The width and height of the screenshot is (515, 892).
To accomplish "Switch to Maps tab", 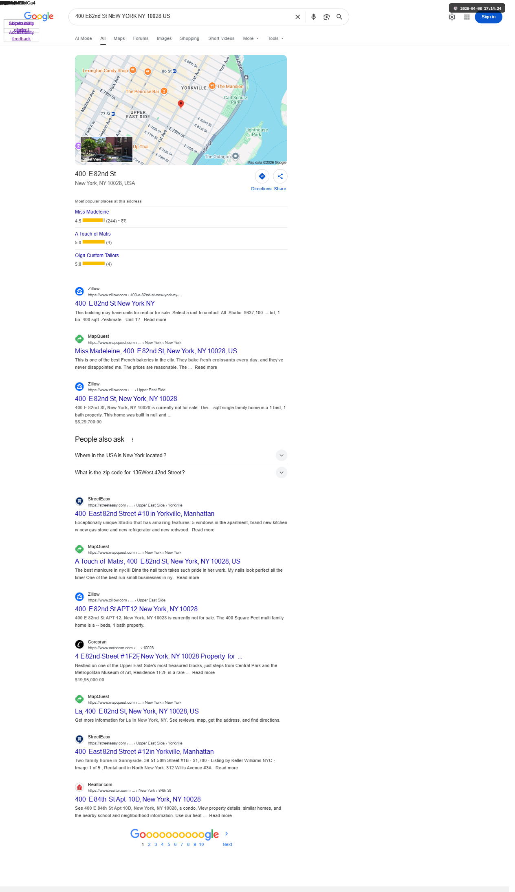I will 119,39.
